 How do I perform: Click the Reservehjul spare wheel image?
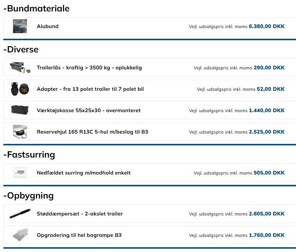(20, 132)
